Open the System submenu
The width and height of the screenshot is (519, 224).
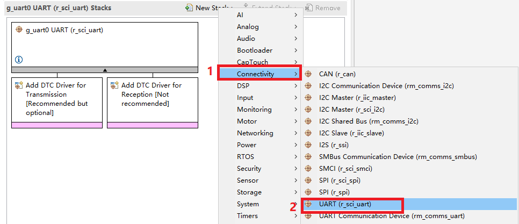[261, 204]
